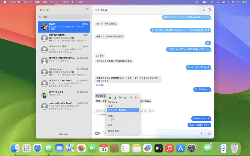Open the 編集 menu
The width and height of the screenshot is (250, 156).
pos(37,2)
